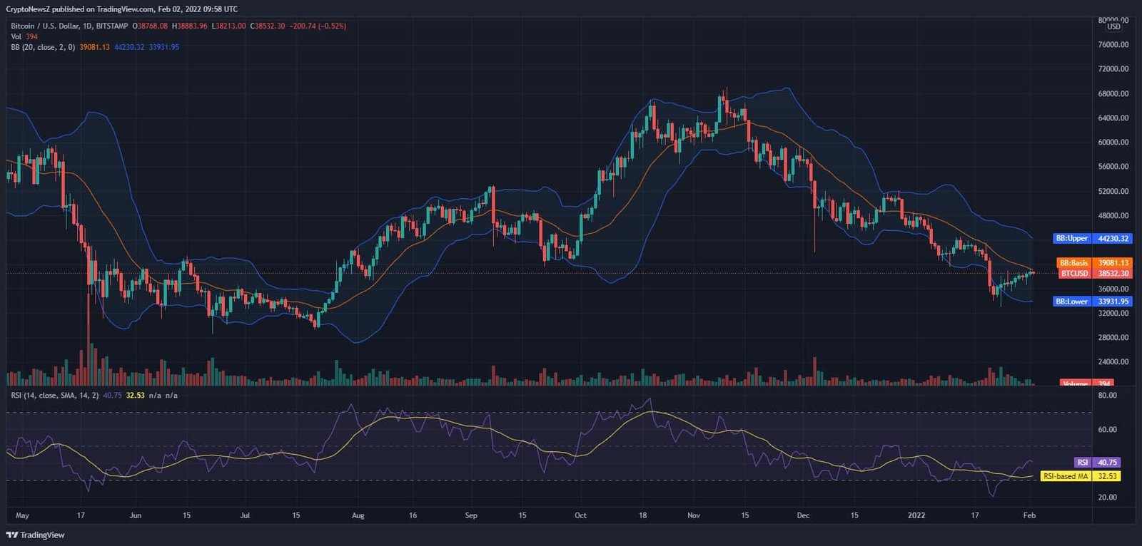Click the May label on time axis

point(22,515)
